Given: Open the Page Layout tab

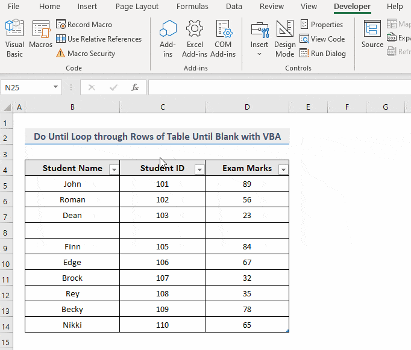Looking at the screenshot, I should (137, 6).
